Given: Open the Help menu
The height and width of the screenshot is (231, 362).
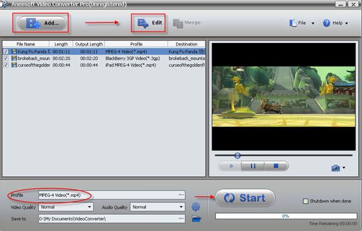Looking at the screenshot, I should click(x=333, y=23).
